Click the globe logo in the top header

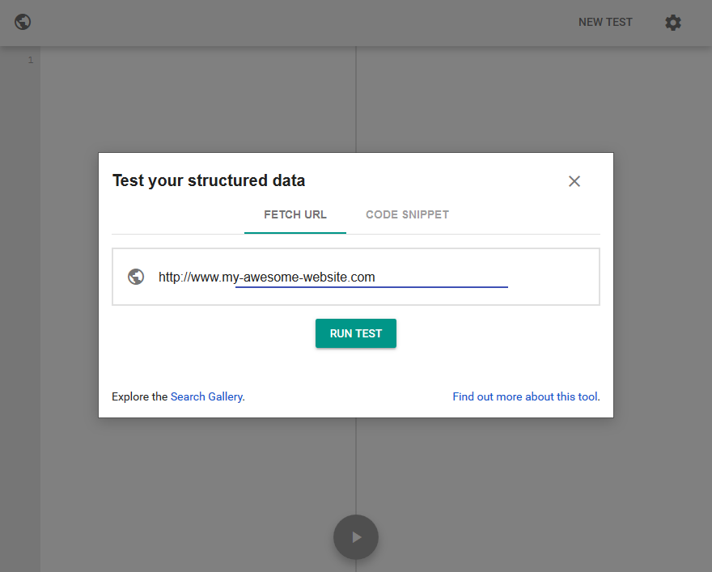(23, 22)
